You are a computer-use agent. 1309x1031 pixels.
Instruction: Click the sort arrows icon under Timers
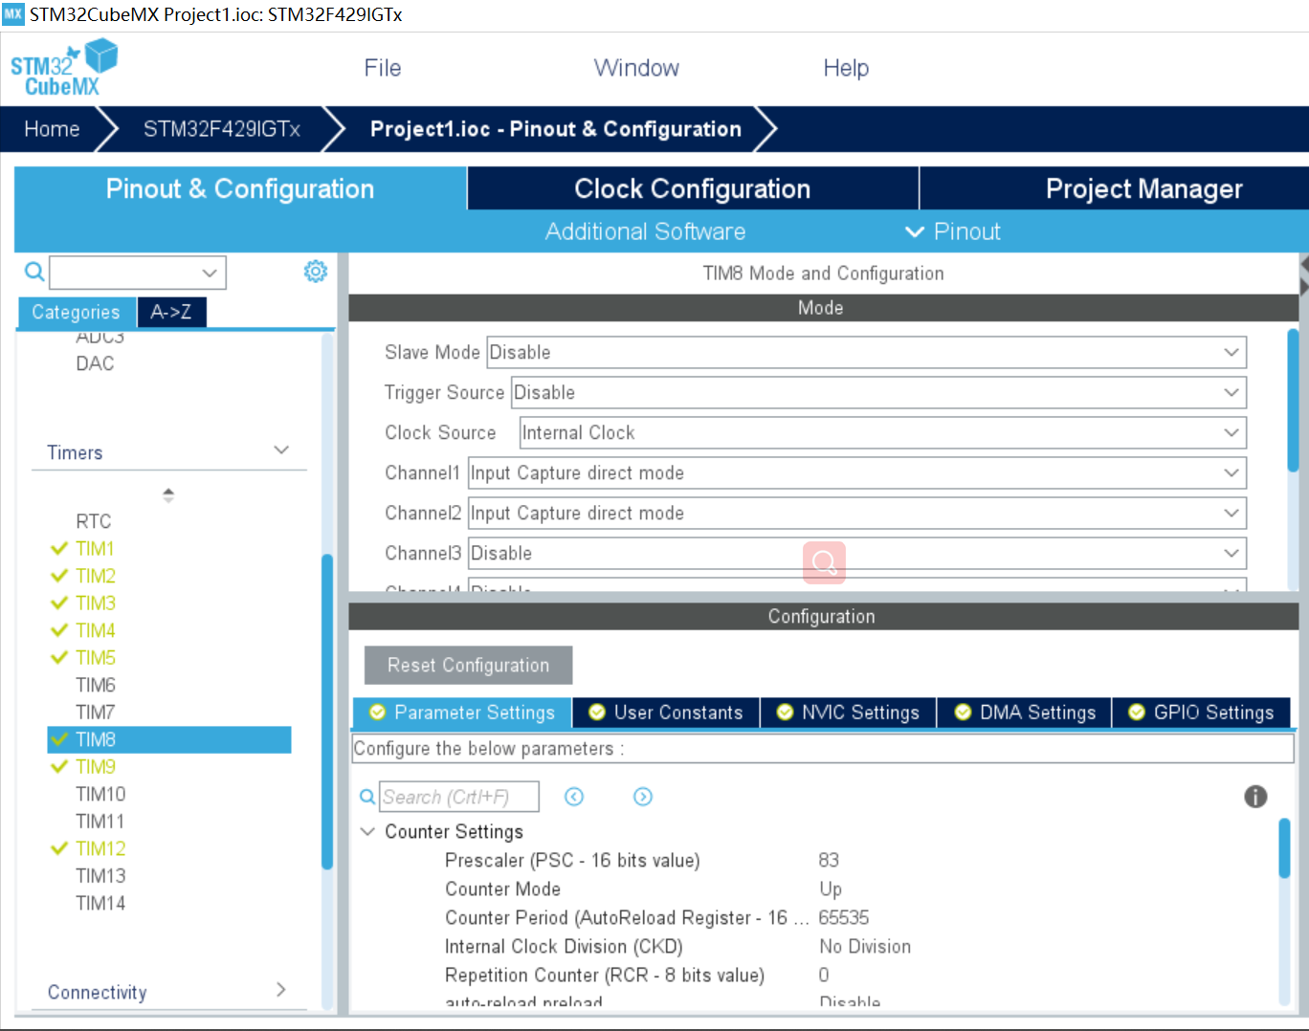(168, 495)
